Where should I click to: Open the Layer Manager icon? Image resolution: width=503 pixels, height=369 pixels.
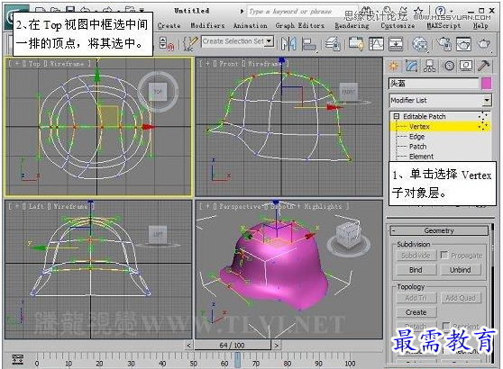click(333, 44)
